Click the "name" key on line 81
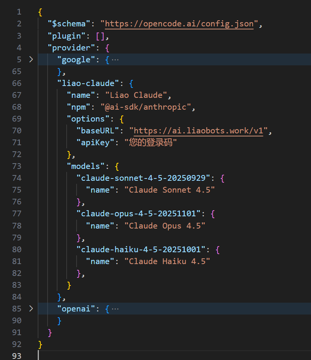 click(x=100, y=261)
